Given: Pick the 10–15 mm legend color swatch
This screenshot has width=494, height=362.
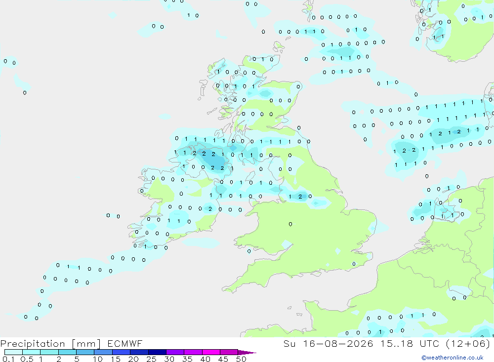Looking at the screenshot, I should click(103, 352).
